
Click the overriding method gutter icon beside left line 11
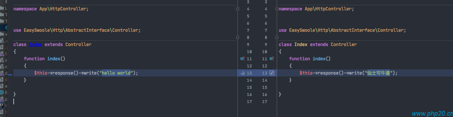242,59
